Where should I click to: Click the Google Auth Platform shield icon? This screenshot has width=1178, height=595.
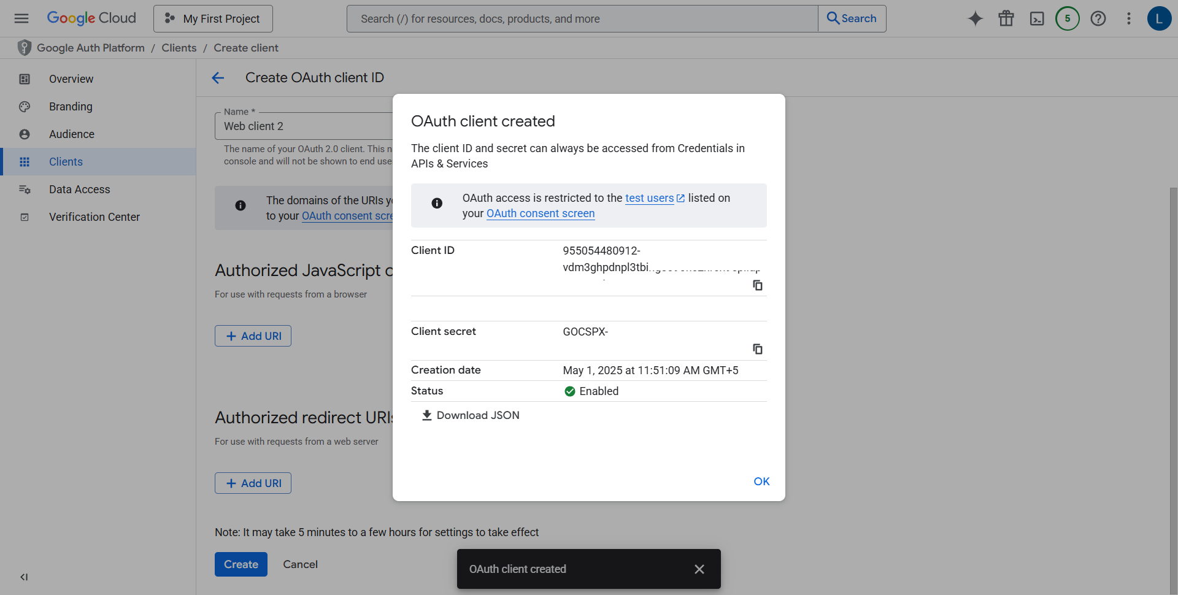tap(24, 48)
